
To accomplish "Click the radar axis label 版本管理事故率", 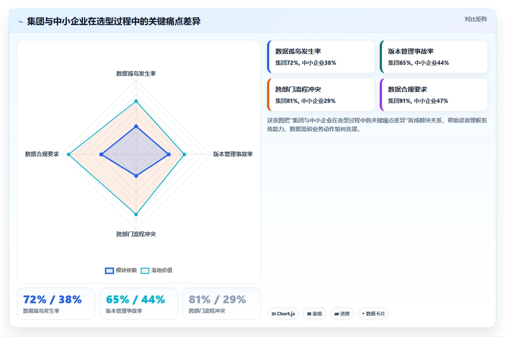I will point(233,154).
